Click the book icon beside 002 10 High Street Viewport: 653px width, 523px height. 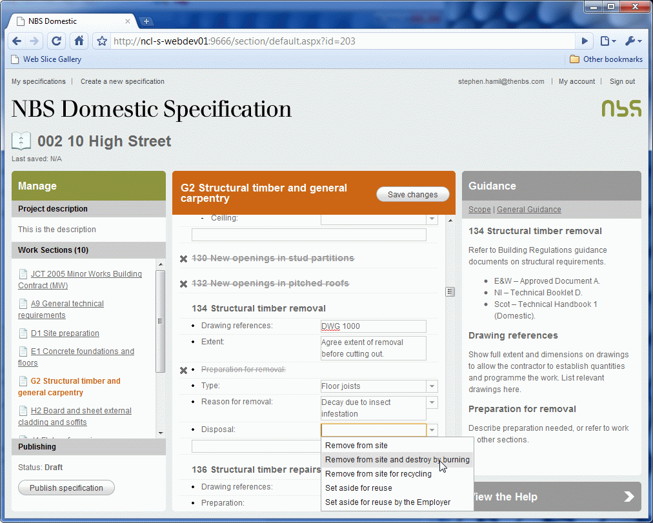click(21, 141)
